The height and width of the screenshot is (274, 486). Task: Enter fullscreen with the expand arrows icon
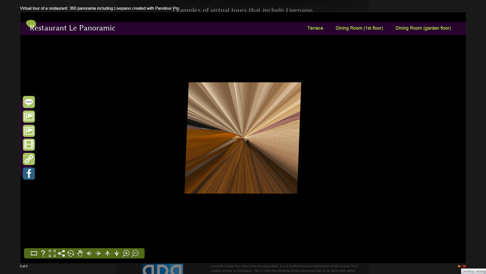click(52, 254)
